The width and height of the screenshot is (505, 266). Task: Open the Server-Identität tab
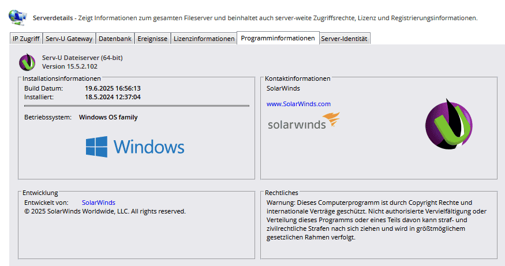click(x=345, y=39)
